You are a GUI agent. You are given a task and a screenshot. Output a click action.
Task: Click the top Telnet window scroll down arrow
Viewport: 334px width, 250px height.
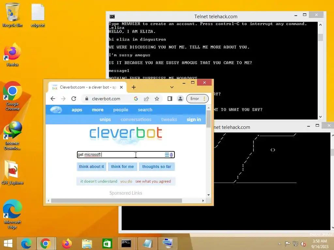[x=320, y=117]
